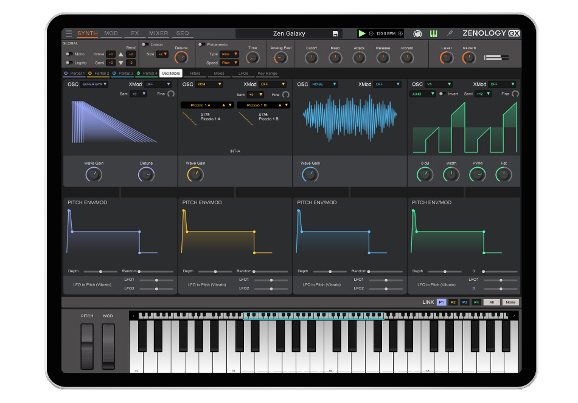Click the pencil edit icon in header
The width and height of the screenshot is (578, 403).
click(x=450, y=33)
